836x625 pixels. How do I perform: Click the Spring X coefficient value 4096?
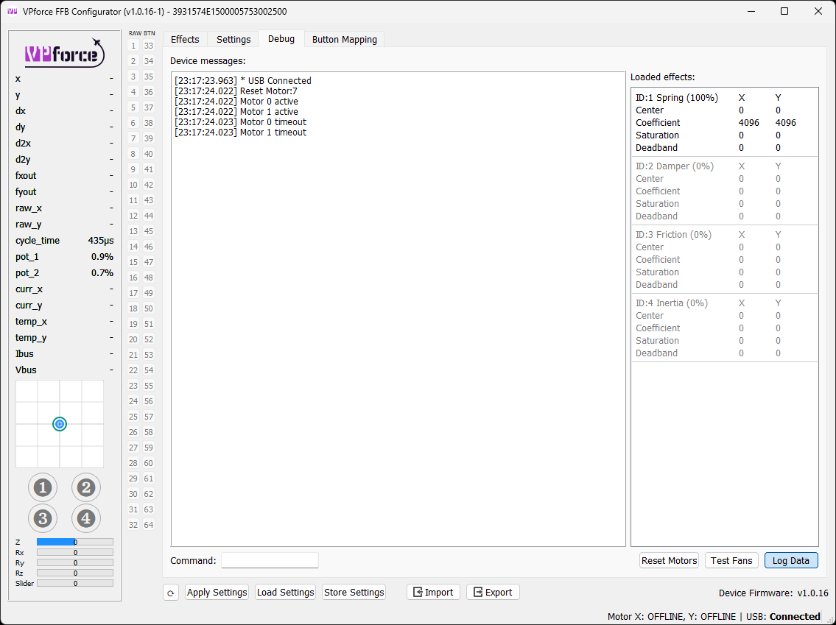(748, 123)
